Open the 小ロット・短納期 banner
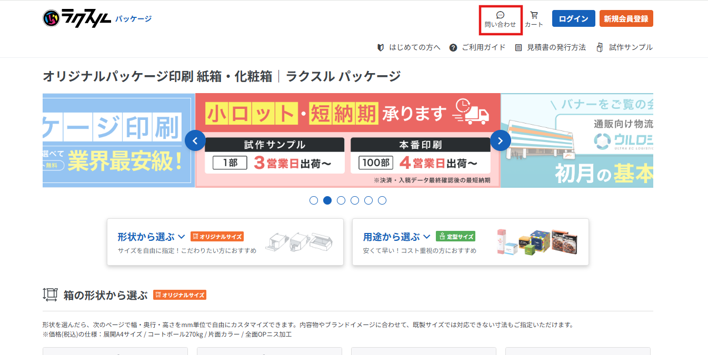The image size is (708, 355). [x=348, y=140]
